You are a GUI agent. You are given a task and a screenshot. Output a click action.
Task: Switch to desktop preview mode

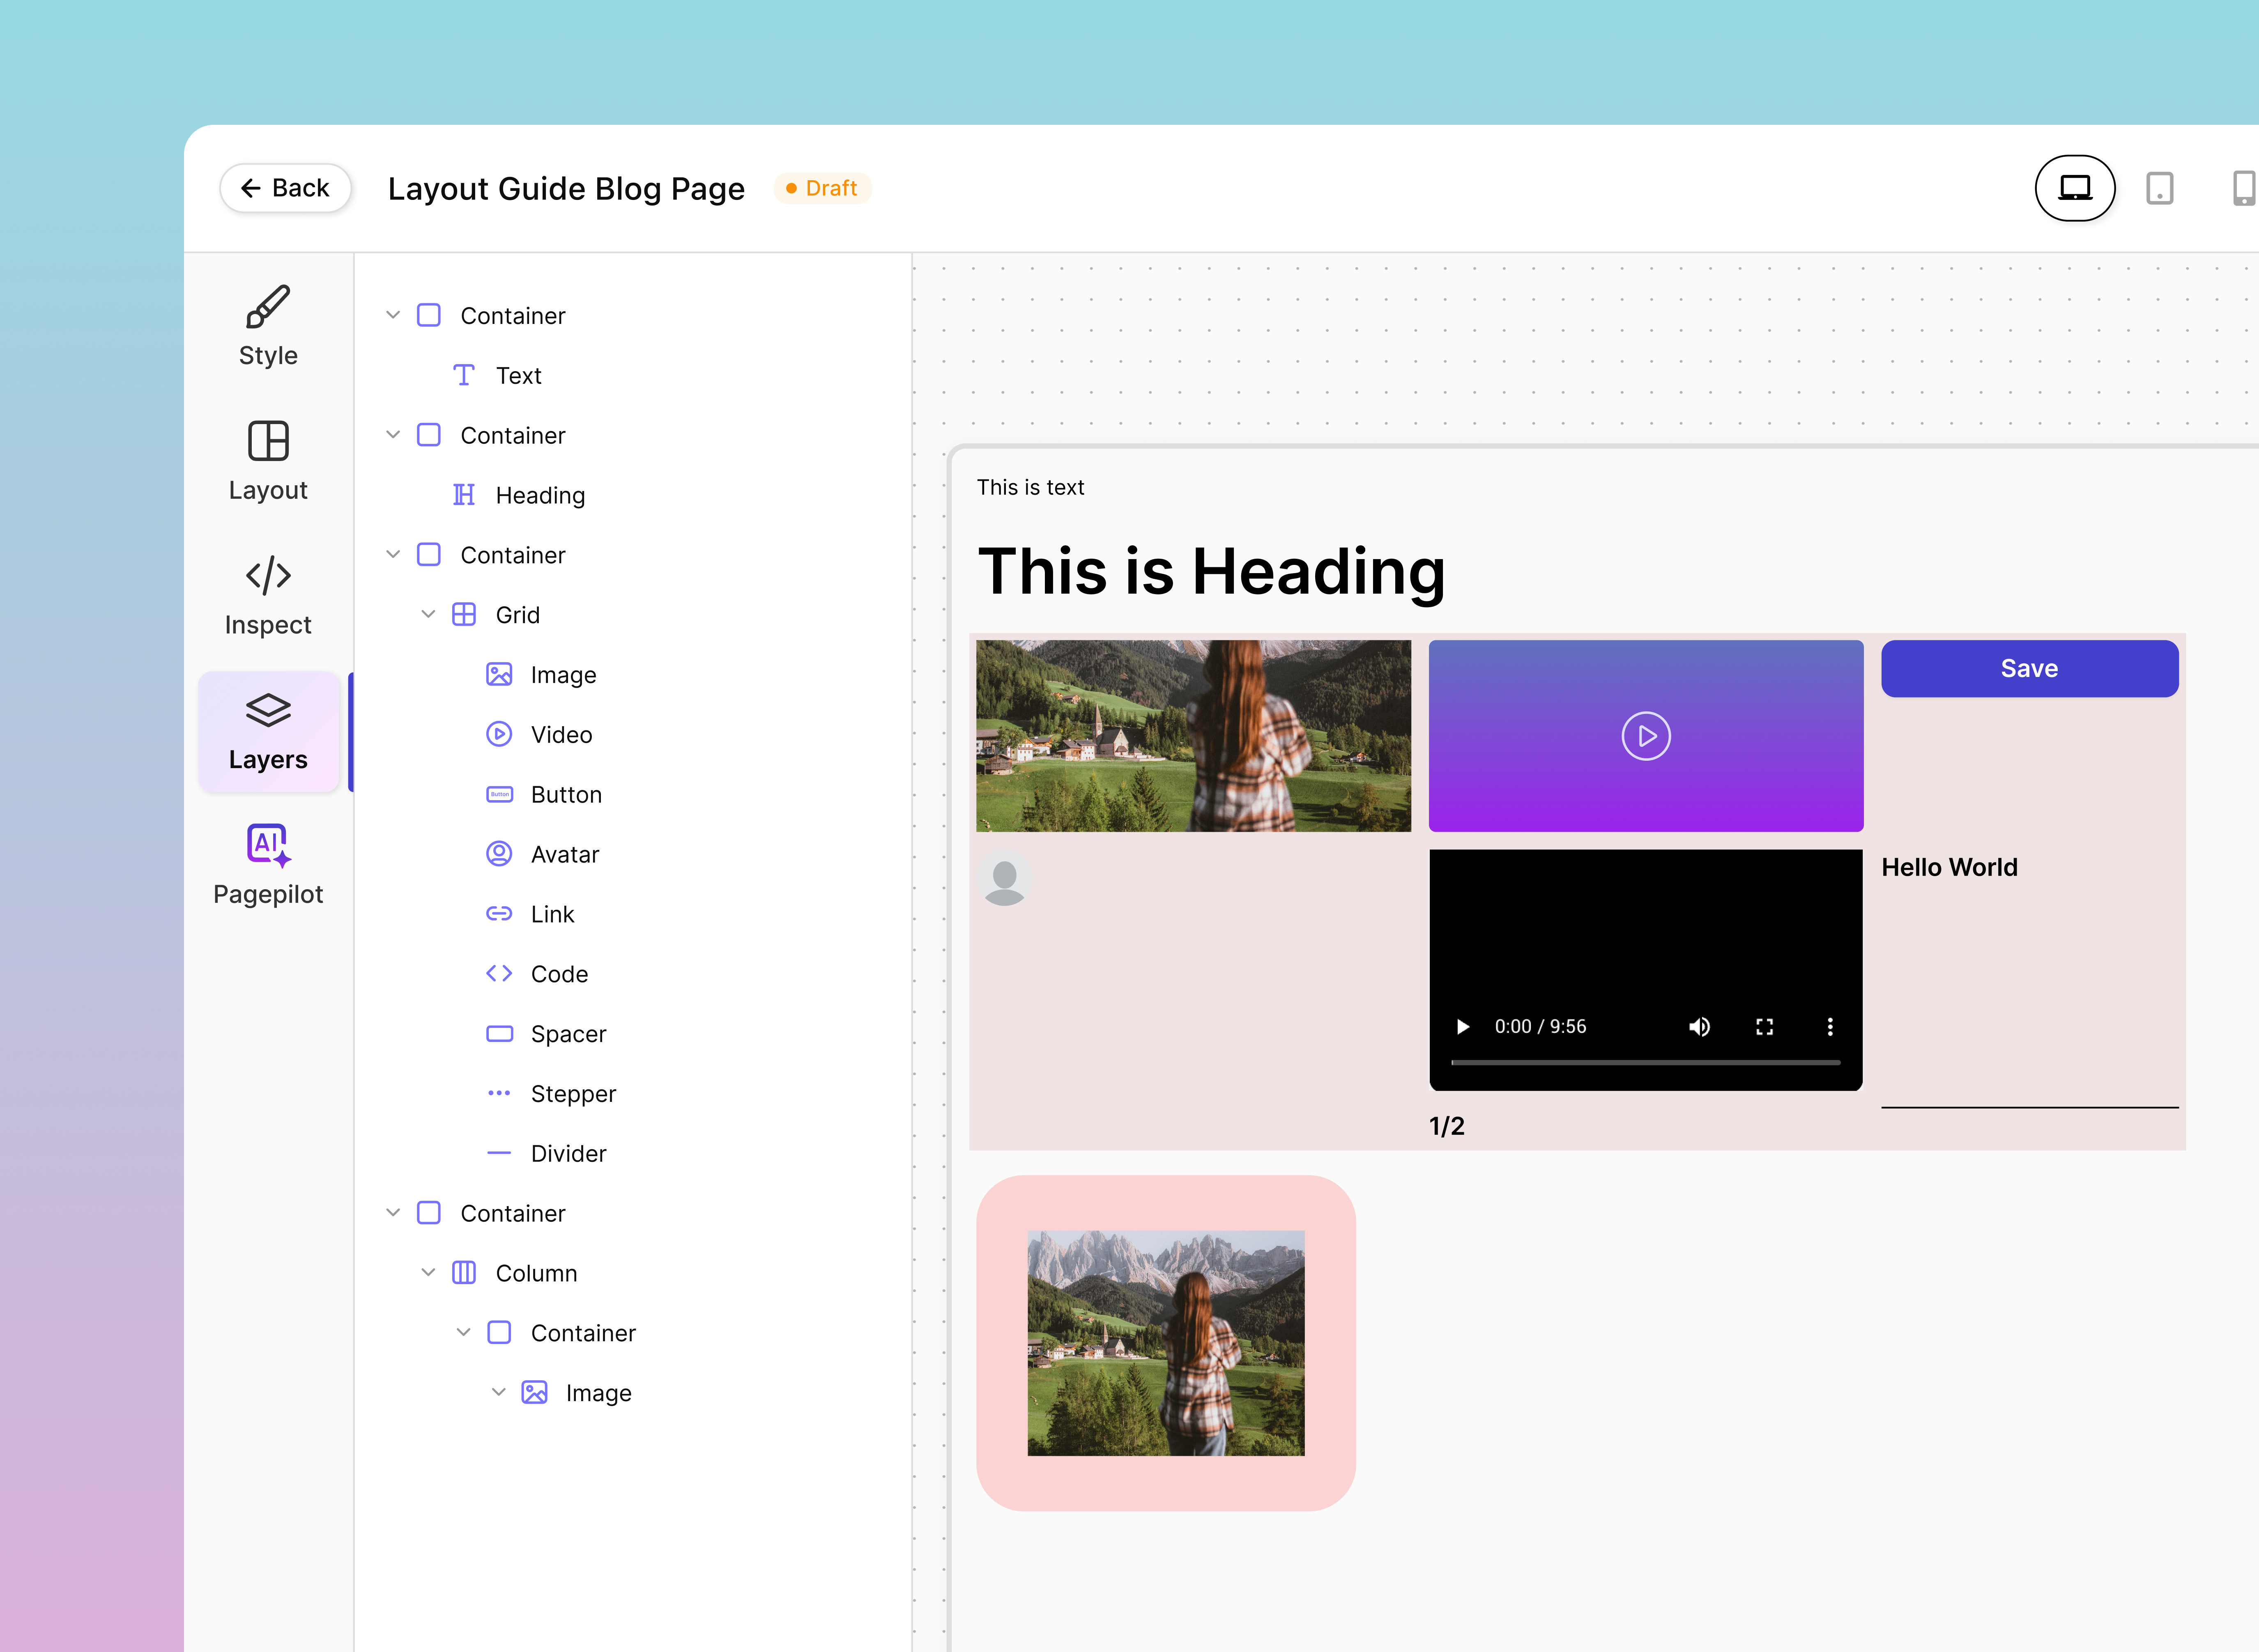pyautogui.click(x=2075, y=188)
